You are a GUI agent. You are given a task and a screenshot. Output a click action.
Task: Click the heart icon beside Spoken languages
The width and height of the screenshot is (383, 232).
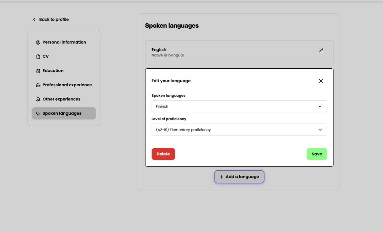[x=38, y=114]
